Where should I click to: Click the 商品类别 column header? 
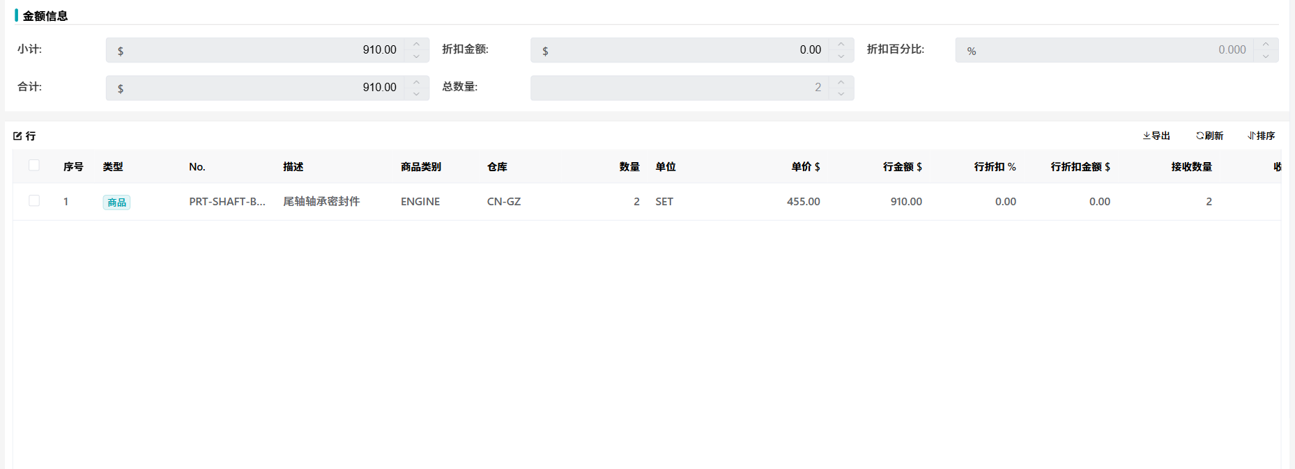pos(421,167)
